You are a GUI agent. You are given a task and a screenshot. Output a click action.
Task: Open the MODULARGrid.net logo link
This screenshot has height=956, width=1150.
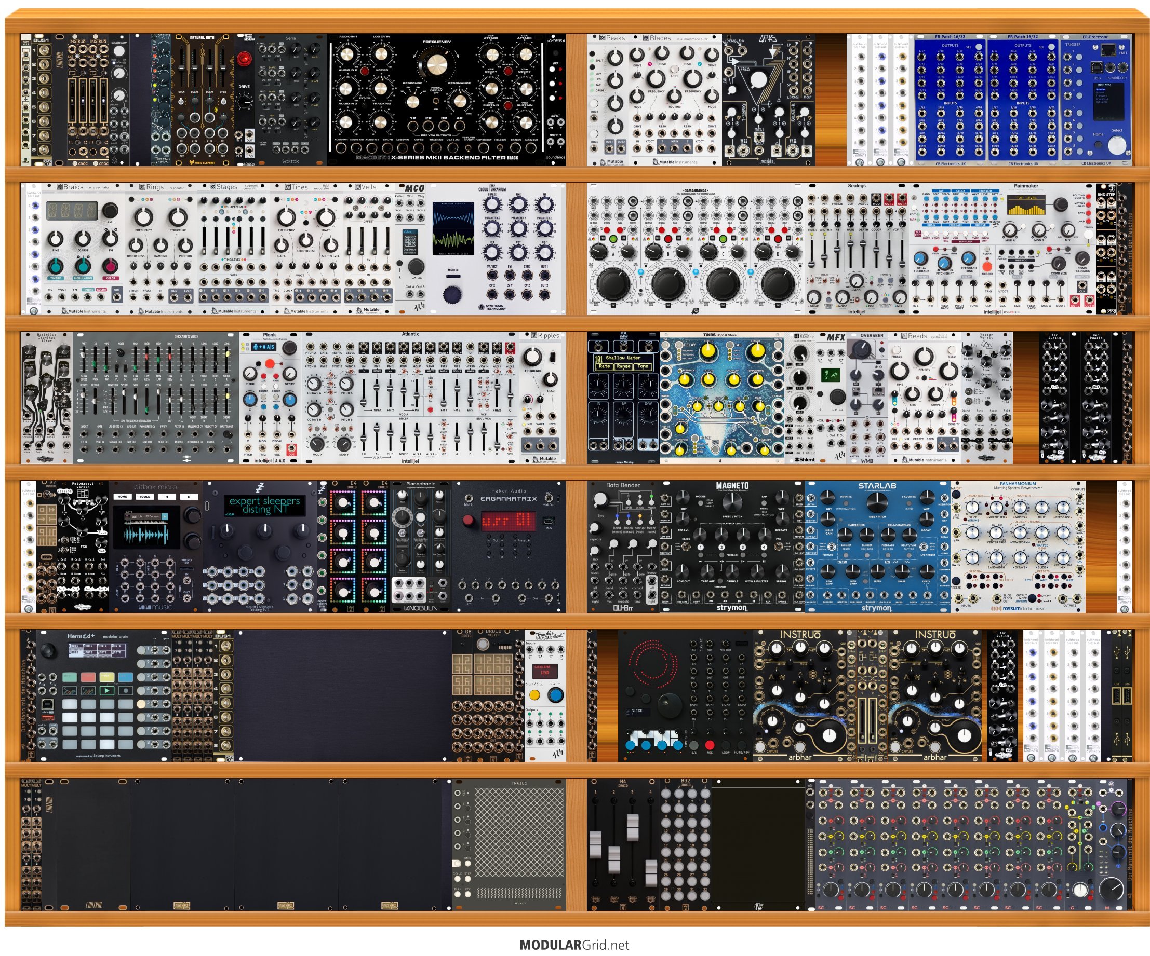(574, 945)
